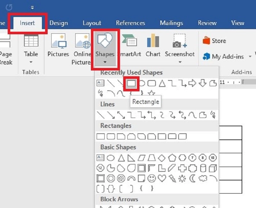Choose the Text Box shape tool
The image size is (256, 208).
(100, 157)
